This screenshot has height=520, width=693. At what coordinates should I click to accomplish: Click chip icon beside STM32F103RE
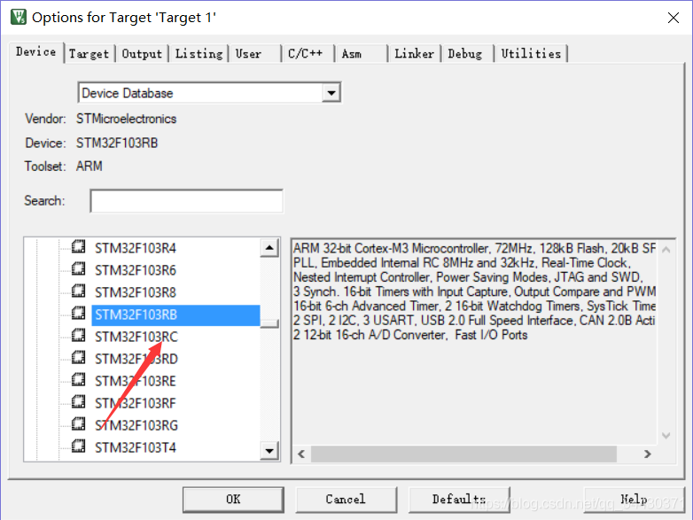coord(78,379)
